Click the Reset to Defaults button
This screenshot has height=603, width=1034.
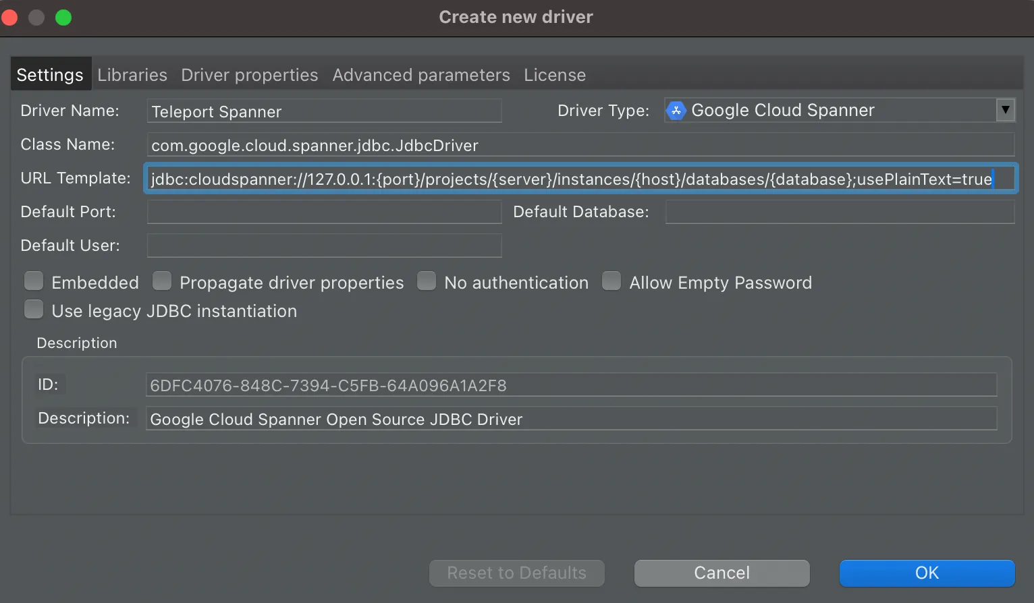(516, 573)
